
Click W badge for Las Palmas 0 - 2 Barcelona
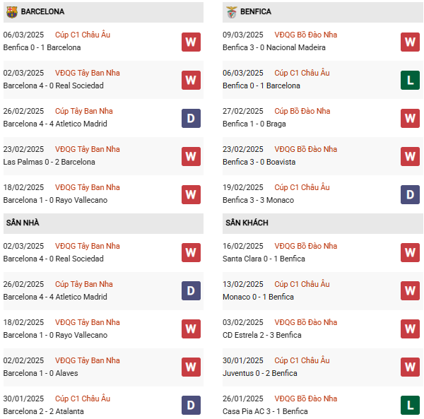tap(191, 155)
